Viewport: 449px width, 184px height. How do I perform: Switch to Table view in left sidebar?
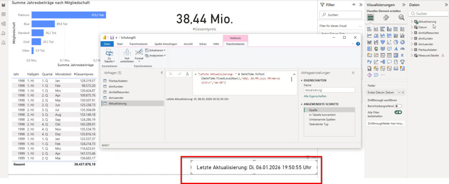(4, 14)
